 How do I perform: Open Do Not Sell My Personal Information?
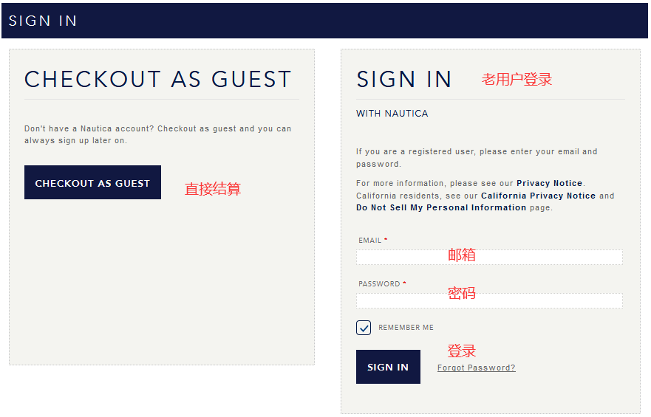[441, 207]
